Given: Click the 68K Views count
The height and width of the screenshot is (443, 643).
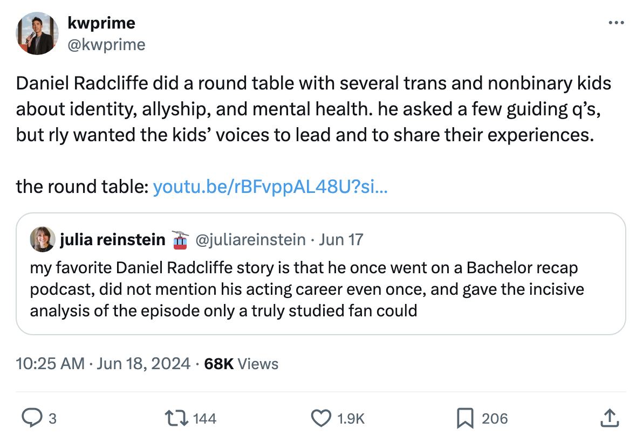Looking at the screenshot, I should click(241, 363).
